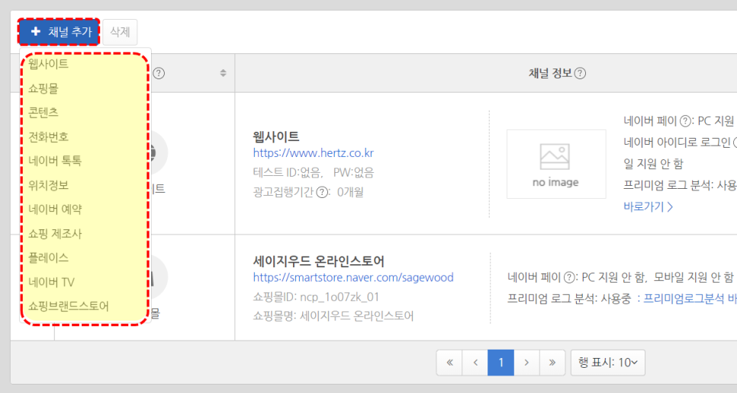Toggle sort arrows in first column header
This screenshot has height=393, width=737.
pyautogui.click(x=224, y=73)
